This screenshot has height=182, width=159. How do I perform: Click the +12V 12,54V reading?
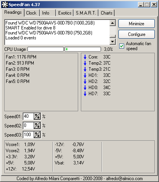(20, 169)
